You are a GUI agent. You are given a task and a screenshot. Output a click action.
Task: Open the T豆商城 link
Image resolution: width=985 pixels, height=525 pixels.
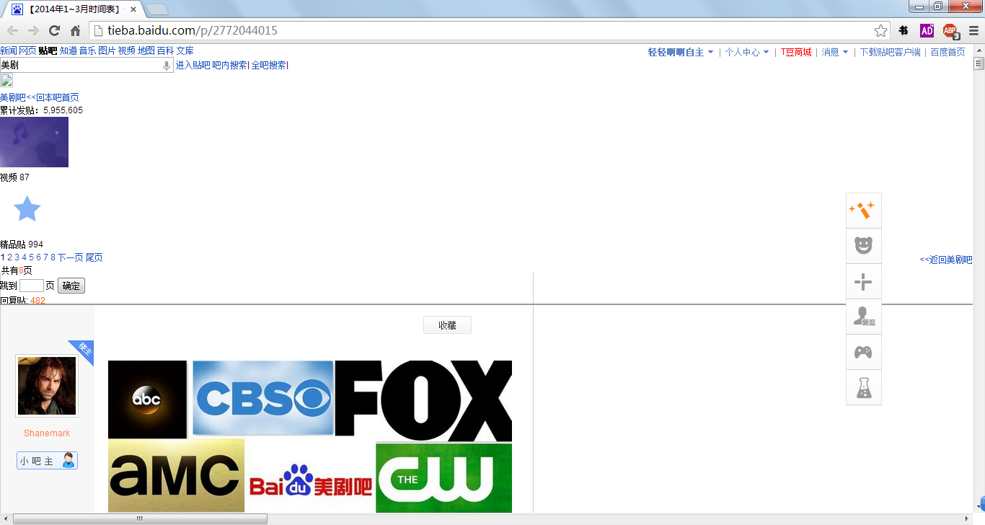[796, 52]
